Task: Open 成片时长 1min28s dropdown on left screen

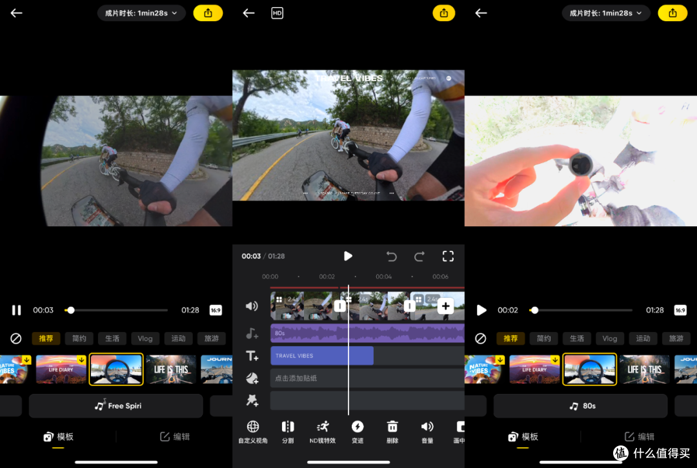Action: point(141,14)
